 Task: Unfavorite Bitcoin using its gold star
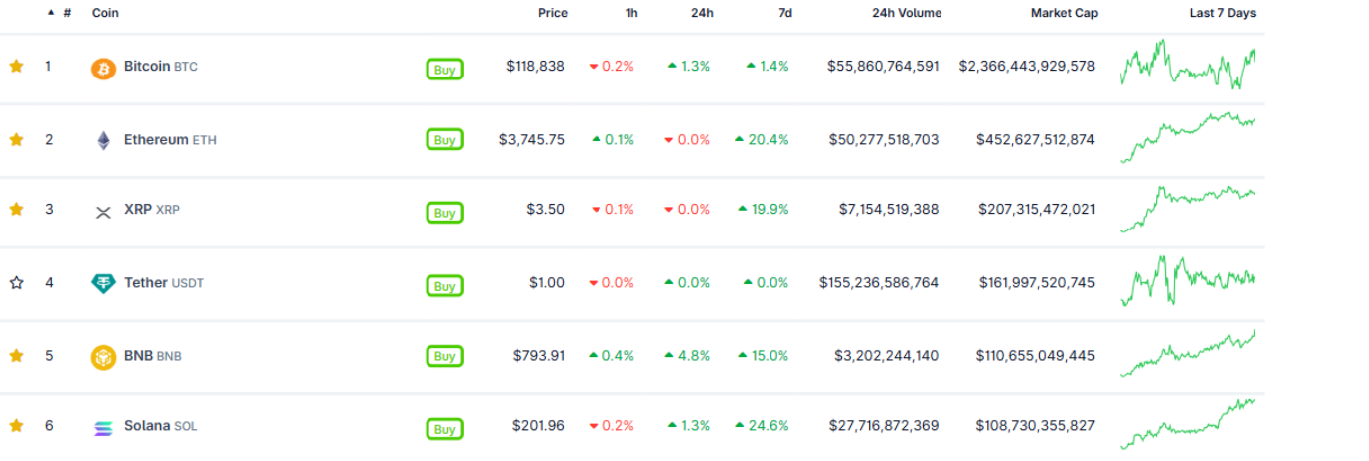tap(16, 66)
